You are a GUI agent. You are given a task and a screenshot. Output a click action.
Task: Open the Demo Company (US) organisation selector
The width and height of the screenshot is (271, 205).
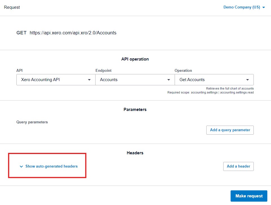coord(244,7)
